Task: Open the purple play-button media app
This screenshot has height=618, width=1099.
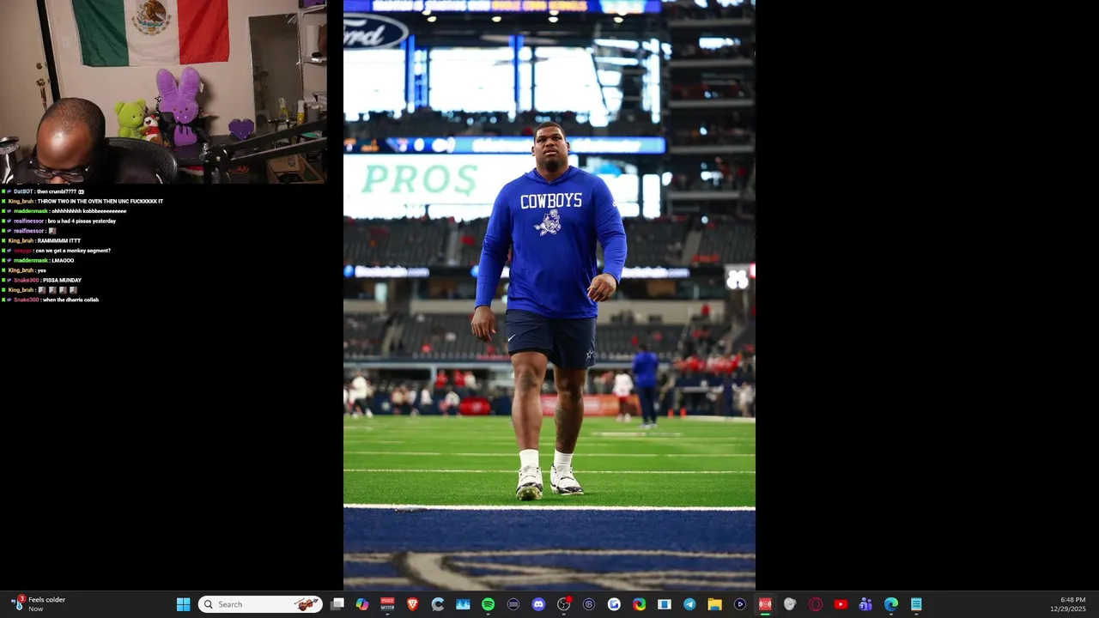Action: coord(739,604)
